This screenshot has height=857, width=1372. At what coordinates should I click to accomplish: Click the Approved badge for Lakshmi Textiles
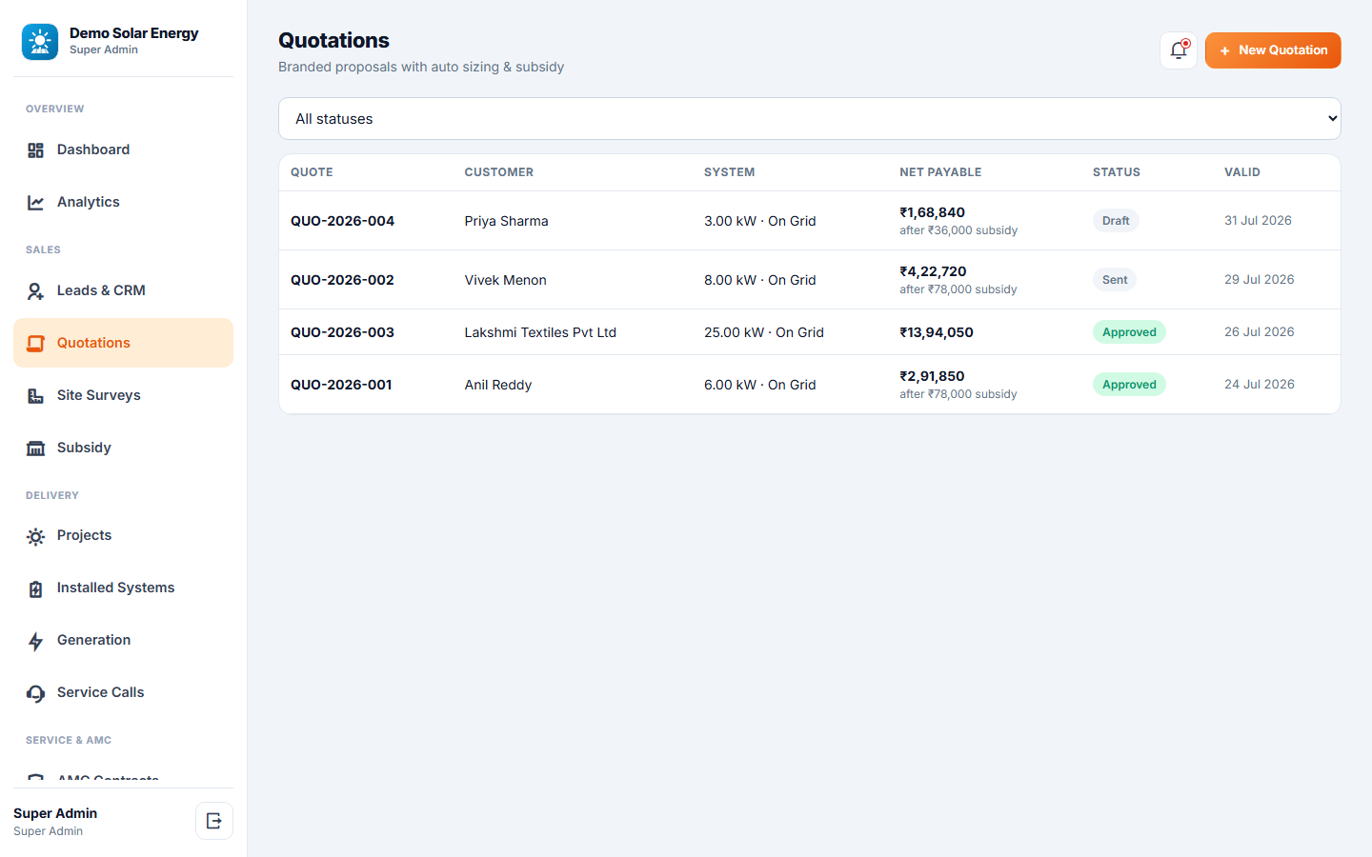pos(1129,332)
